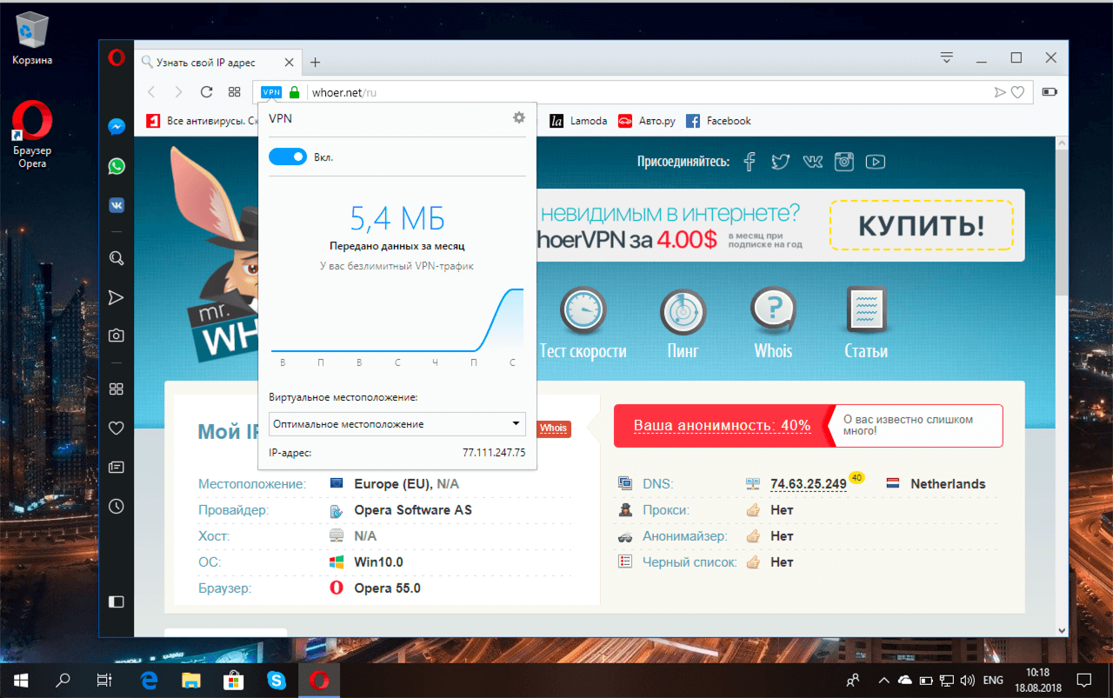Open Microsoft Store from the taskbar
1113x698 pixels.
[234, 680]
